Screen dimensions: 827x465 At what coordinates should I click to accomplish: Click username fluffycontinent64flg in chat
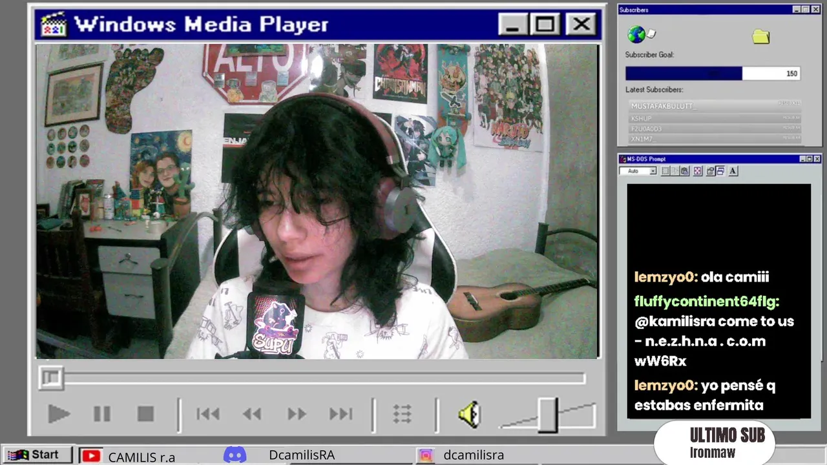tap(706, 301)
